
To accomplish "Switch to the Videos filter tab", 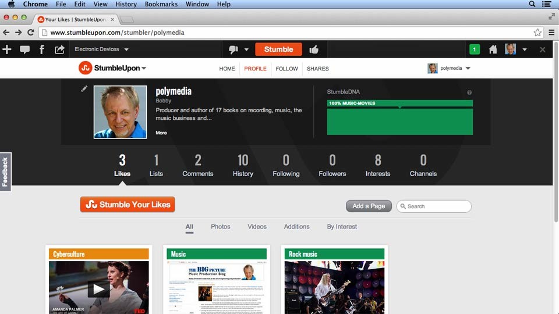I will point(257,226).
